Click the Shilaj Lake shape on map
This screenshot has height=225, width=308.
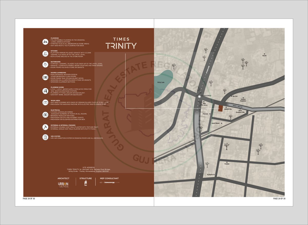pos(163,84)
